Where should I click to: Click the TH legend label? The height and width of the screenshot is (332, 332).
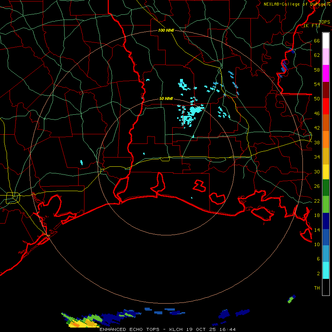pos(317,288)
